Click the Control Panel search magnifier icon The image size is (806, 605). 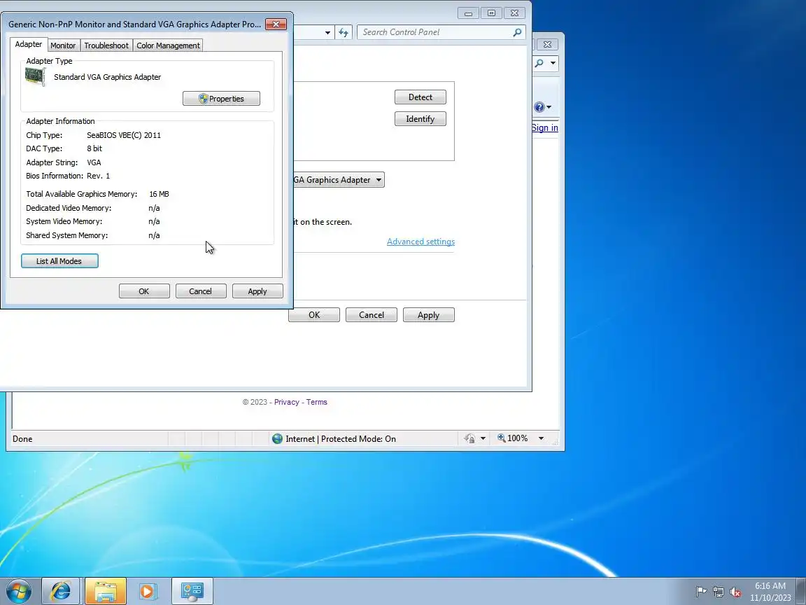pyautogui.click(x=517, y=32)
